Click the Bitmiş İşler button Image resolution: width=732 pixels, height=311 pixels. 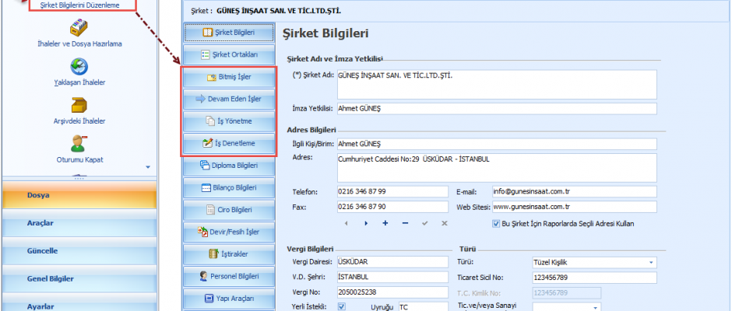(228, 78)
